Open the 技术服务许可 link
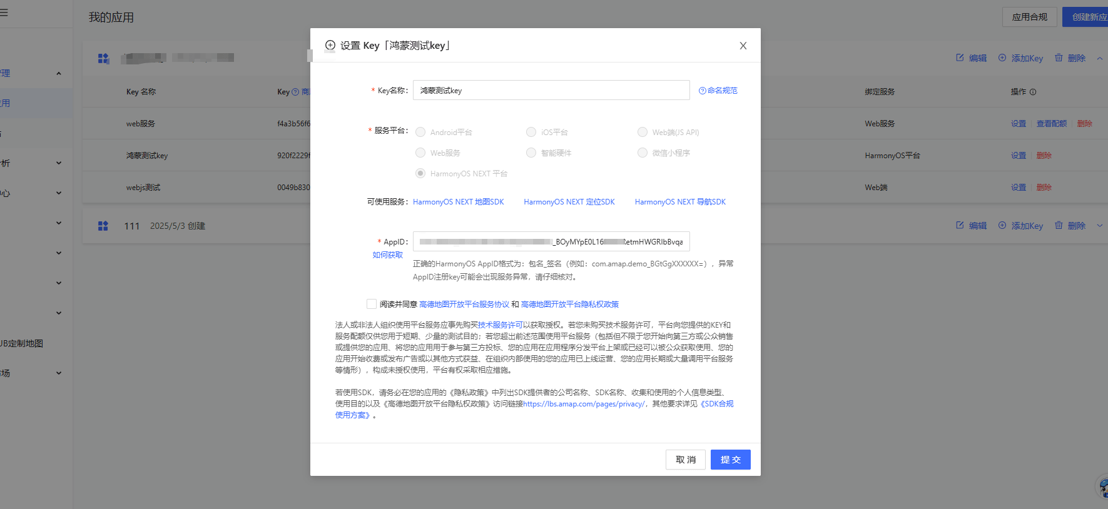Screen dimensions: 1108x509 501,325
